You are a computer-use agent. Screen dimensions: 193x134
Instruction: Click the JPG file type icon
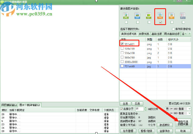126,16
